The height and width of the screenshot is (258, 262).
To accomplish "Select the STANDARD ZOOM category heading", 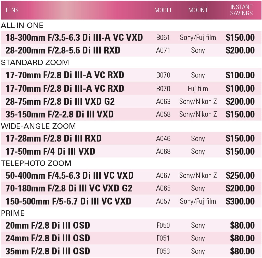I will [35, 62].
